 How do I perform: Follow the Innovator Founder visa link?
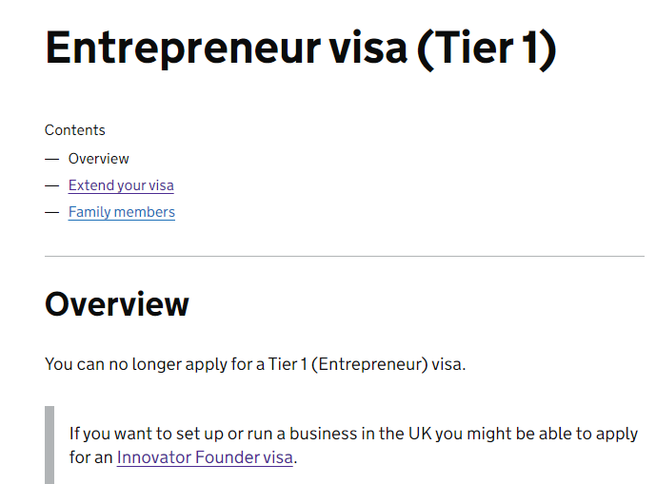tap(205, 457)
